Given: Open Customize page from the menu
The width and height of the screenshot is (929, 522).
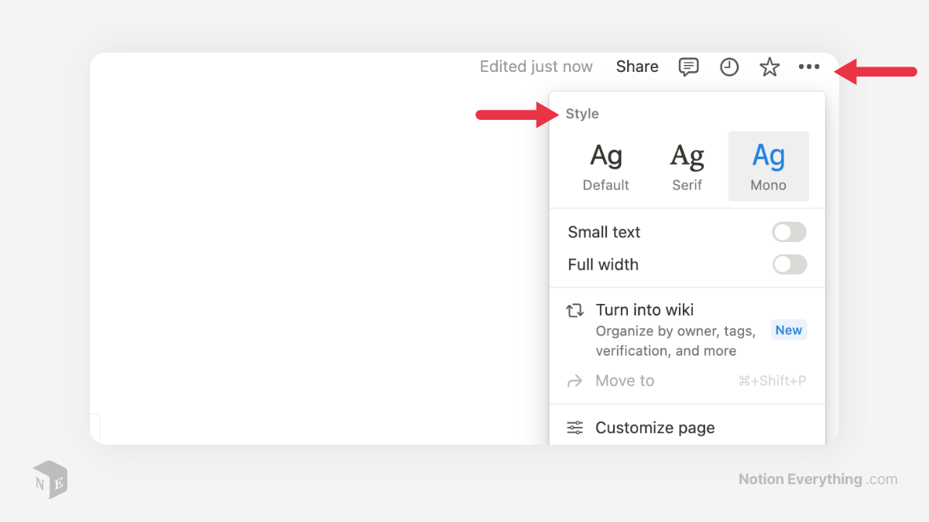Looking at the screenshot, I should click(x=655, y=427).
